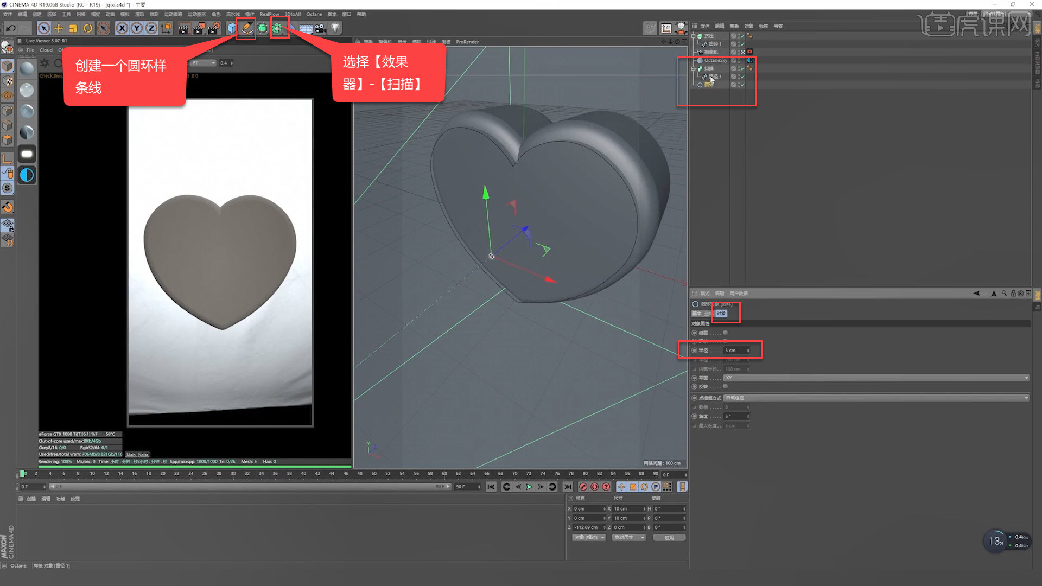Add a floor/environment object

[306, 28]
